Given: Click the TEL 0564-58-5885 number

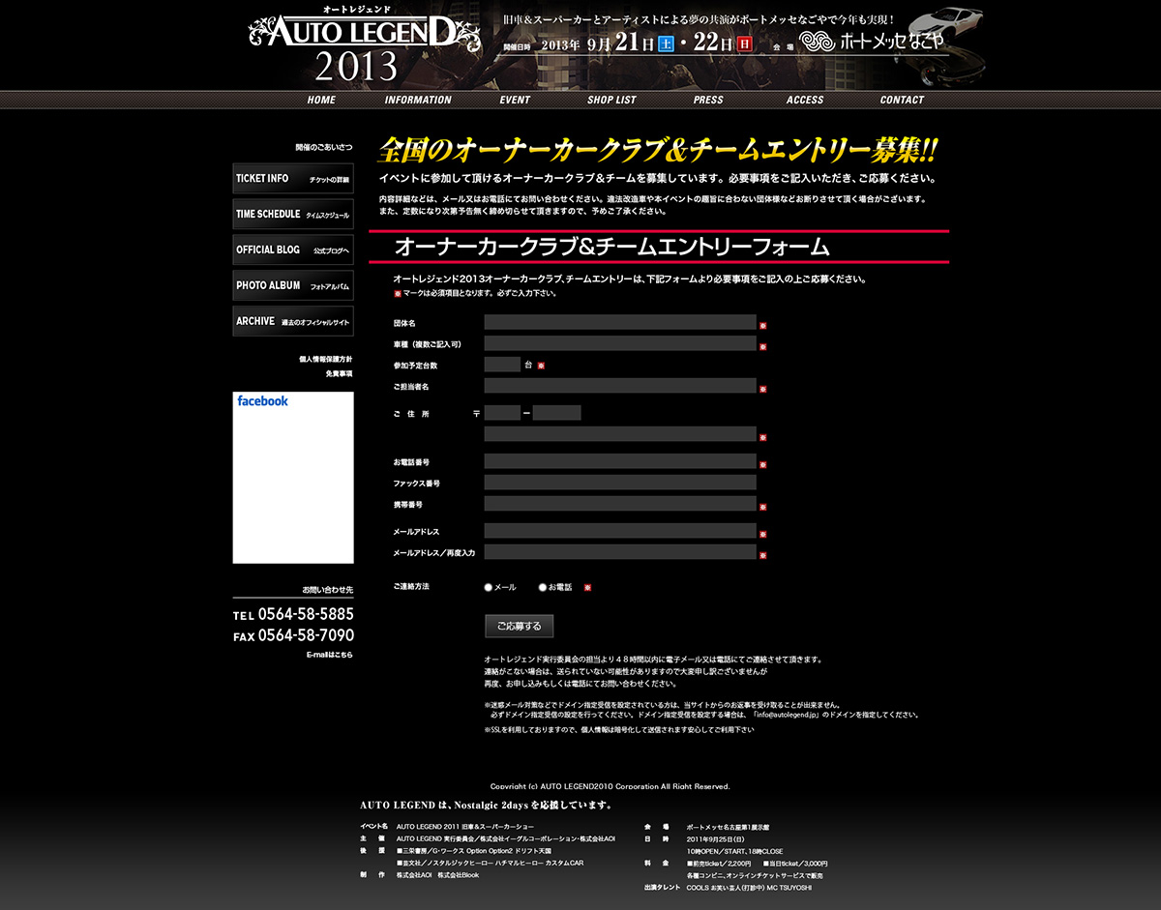Looking at the screenshot, I should (x=293, y=614).
